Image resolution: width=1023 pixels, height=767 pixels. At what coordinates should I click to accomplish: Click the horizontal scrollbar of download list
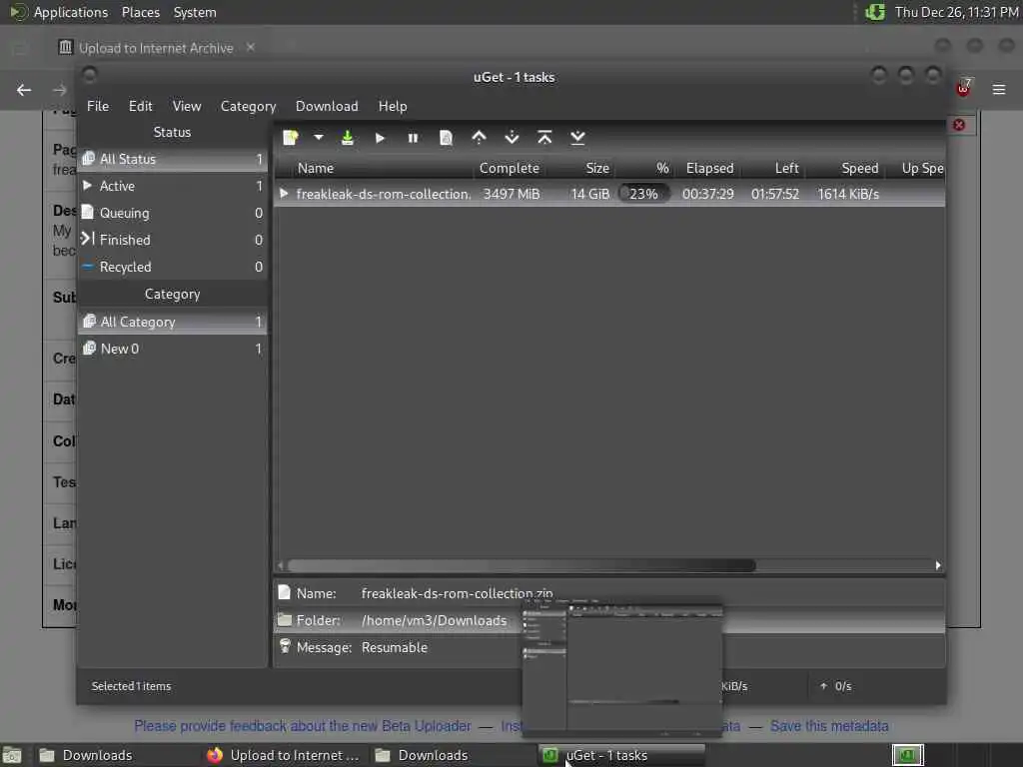[x=521, y=565]
